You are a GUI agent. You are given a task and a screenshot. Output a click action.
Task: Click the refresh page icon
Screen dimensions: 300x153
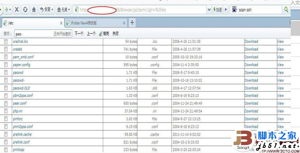point(25,10)
